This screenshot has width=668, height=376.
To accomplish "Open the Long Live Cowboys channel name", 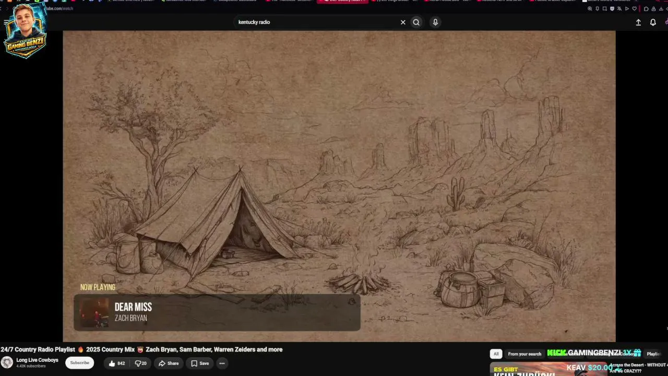I will 38,360.
